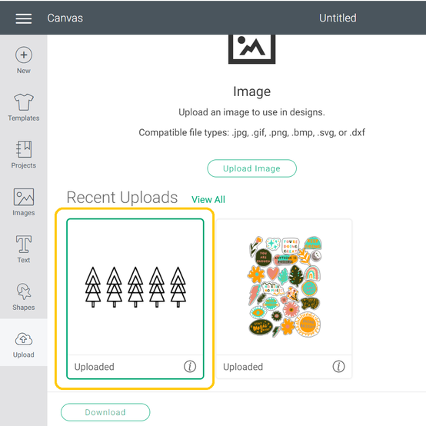
Task: Click the Uploaded label under stickers image
Action: tap(243, 367)
